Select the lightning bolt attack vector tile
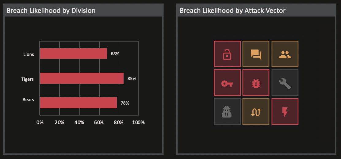This screenshot has width=341, height=159. point(285,112)
